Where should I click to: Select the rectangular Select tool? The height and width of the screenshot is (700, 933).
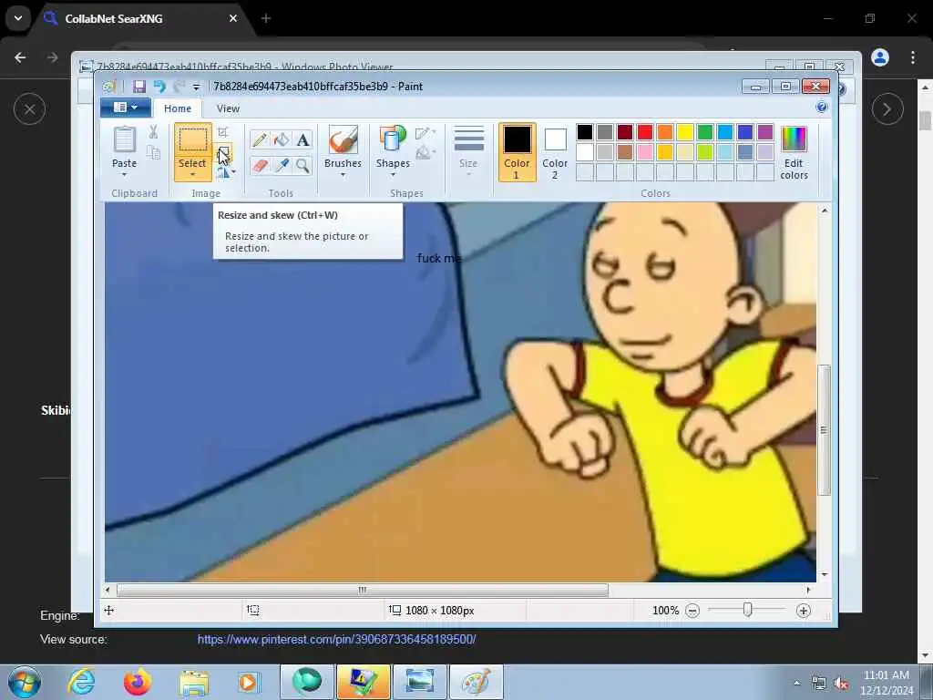click(193, 139)
